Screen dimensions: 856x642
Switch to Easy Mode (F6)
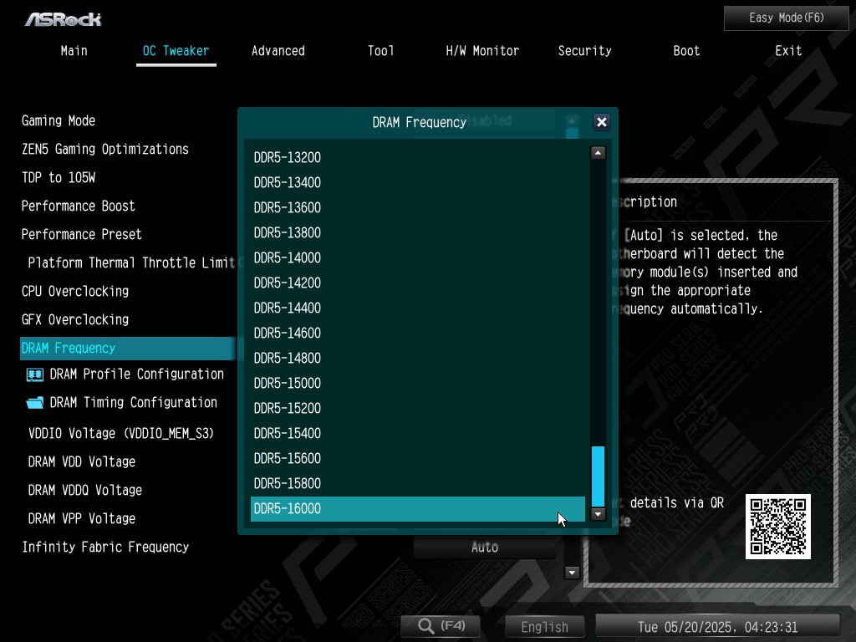pos(786,18)
